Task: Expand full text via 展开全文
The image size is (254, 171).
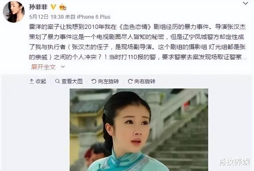Action: 43,67
